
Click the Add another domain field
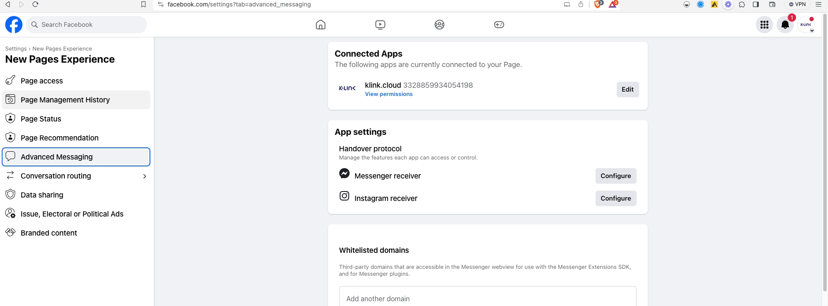(x=487, y=298)
